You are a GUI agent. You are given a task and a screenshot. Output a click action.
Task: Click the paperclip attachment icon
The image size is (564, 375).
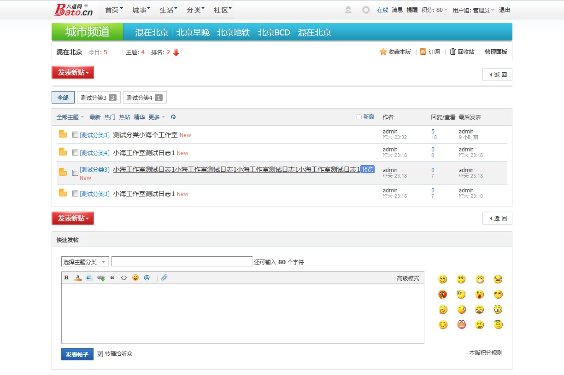pyautogui.click(x=164, y=277)
